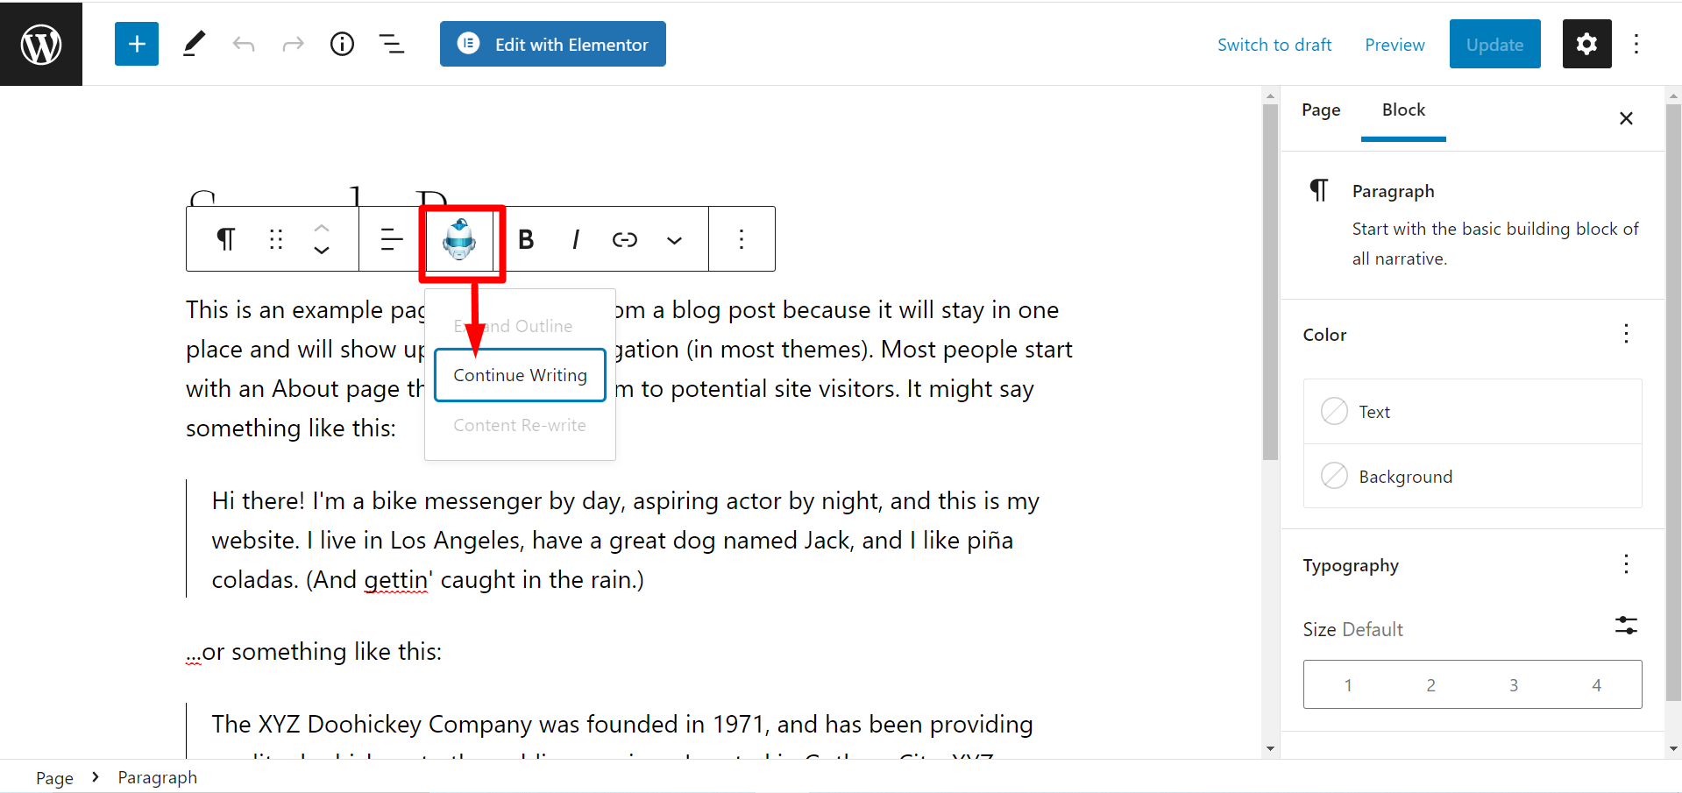The image size is (1682, 793).
Task: Click the AI robot writer icon
Action: pyautogui.click(x=459, y=239)
